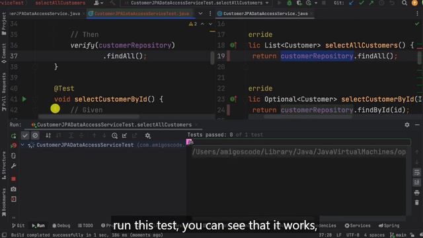Screen dimensions: 423x238
Task: Open Run panel settings gear
Action: pyautogui.click(x=407, y=125)
